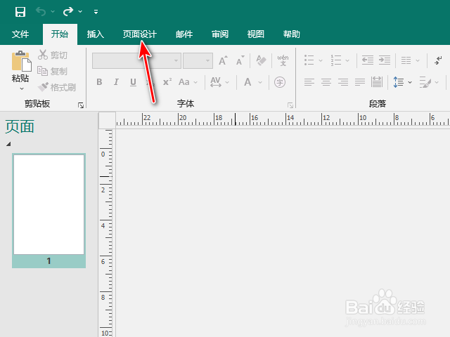Click the decrease indent icon
Image resolution: width=450 pixels, height=337 pixels.
pos(368,60)
